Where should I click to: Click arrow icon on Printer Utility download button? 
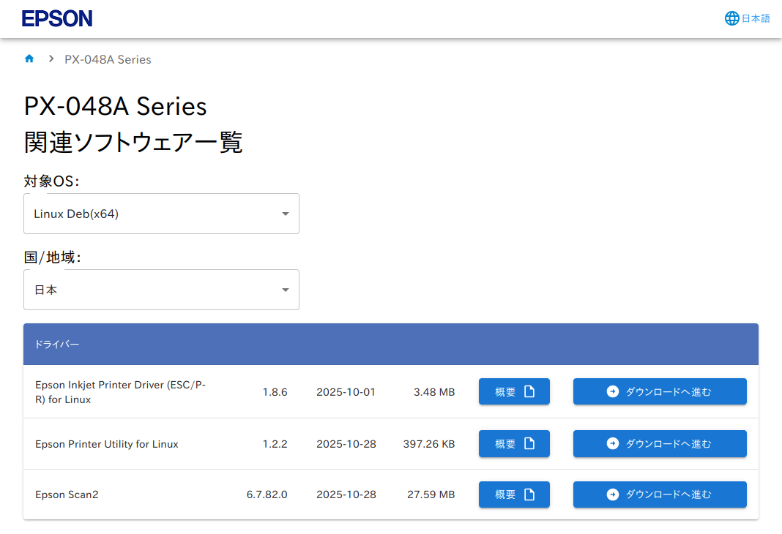click(613, 443)
